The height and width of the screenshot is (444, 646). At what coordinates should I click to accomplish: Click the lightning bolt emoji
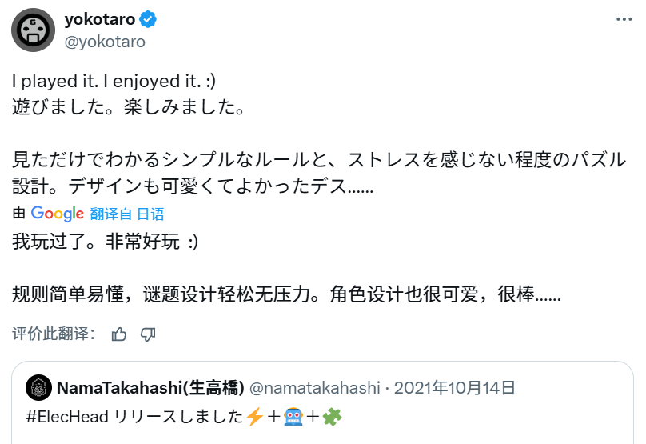pos(253,417)
